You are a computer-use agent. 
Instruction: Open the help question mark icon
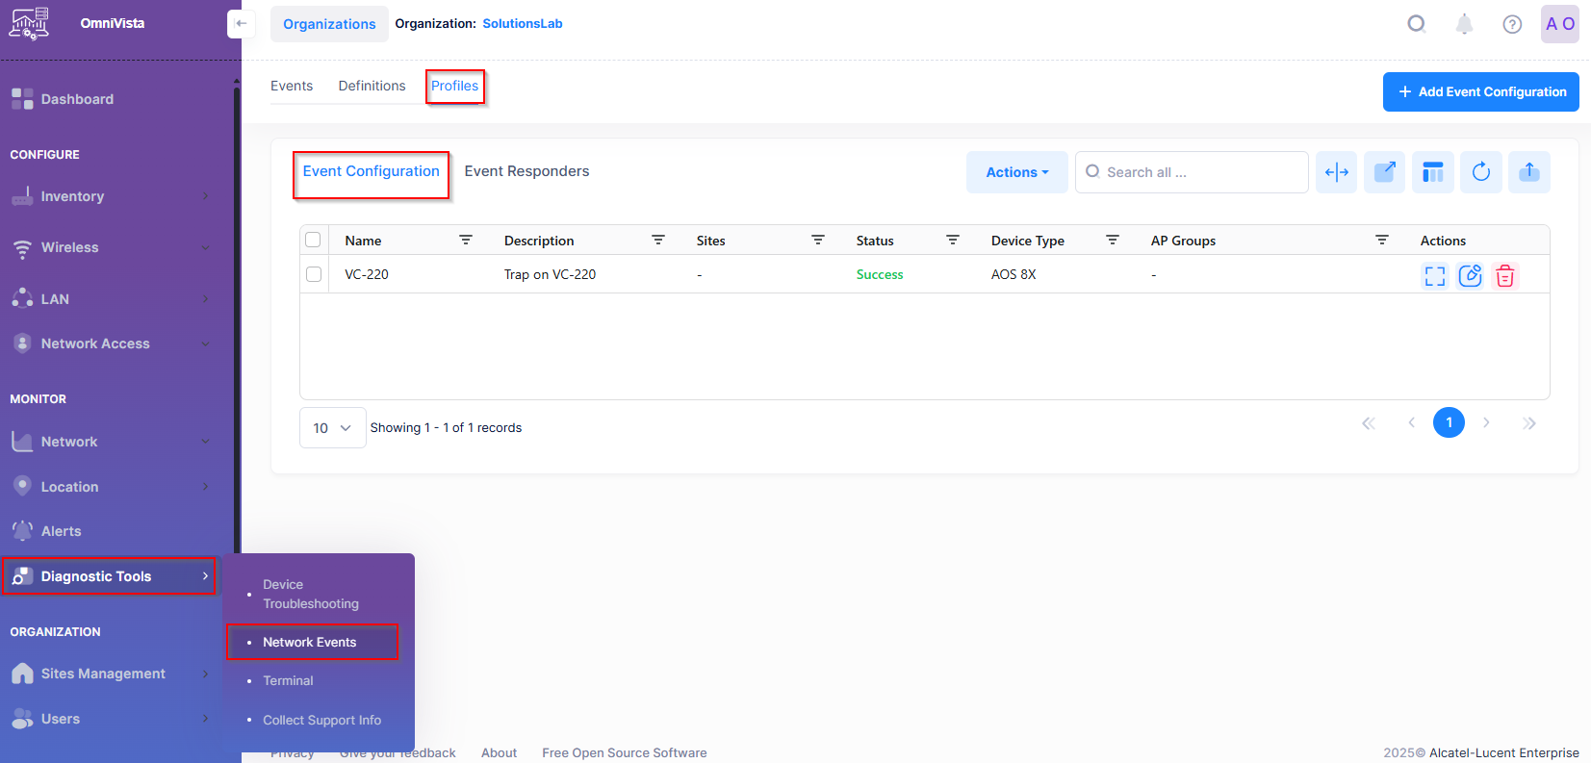point(1512,24)
